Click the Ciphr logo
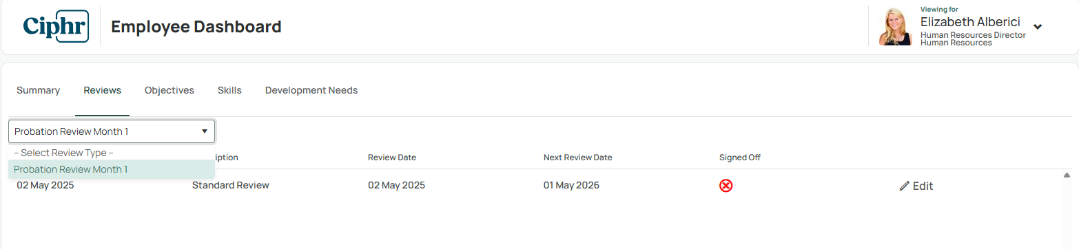The height and width of the screenshot is (249, 1079). tap(56, 27)
